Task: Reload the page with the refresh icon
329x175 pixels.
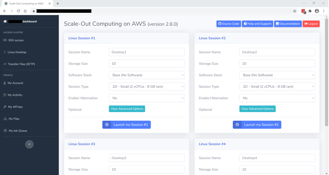Action: (18, 11)
